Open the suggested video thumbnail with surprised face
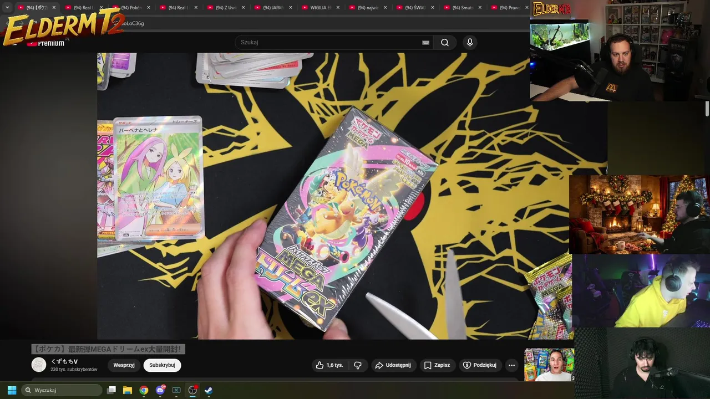 (549, 365)
